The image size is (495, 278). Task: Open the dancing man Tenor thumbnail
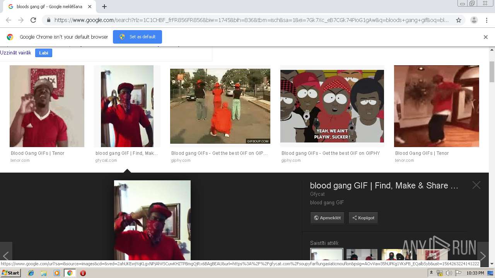[x=437, y=106]
